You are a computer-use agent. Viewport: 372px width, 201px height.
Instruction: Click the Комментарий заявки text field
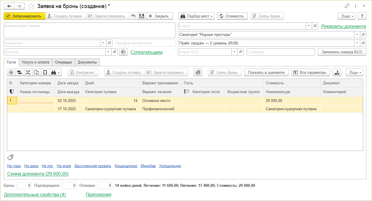[89, 30]
